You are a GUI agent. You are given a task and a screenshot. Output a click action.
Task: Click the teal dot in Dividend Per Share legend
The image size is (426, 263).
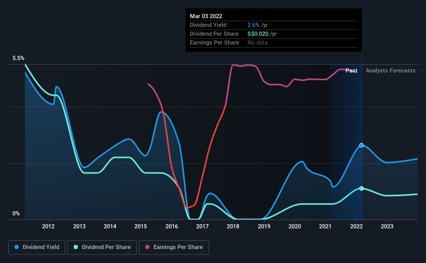pos(76,247)
